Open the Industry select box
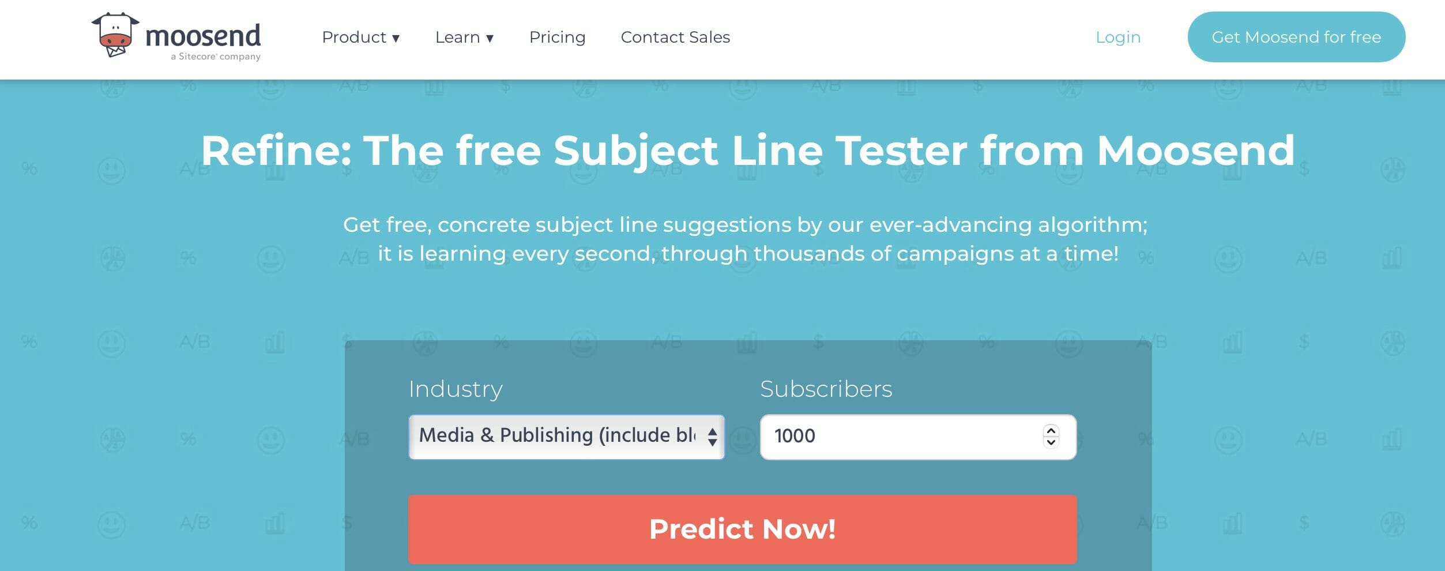The image size is (1445, 571). click(x=566, y=437)
